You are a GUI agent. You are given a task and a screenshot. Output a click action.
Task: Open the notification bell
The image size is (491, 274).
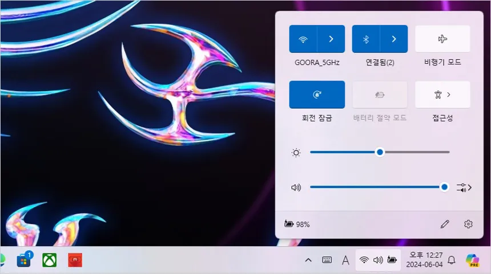click(x=451, y=260)
